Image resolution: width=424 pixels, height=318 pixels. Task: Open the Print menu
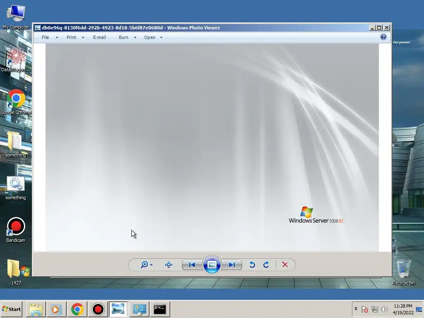point(71,37)
